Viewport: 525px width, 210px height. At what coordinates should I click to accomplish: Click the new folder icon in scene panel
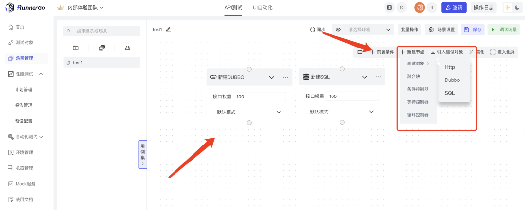75,48
